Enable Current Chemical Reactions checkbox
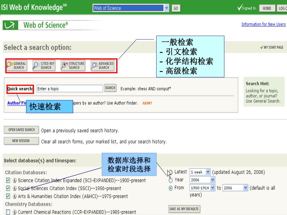The image size is (287, 215). (x=8, y=212)
